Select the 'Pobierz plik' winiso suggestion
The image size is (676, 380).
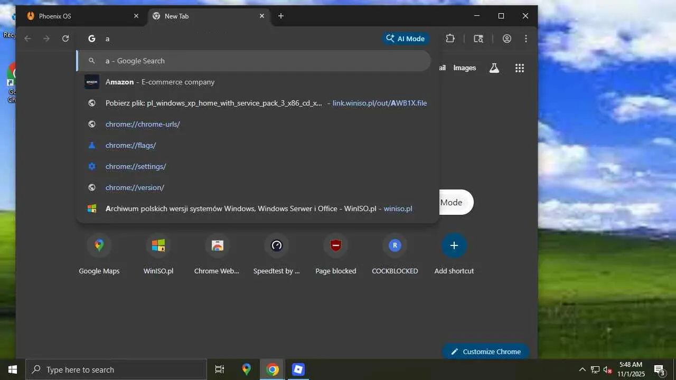(253, 103)
